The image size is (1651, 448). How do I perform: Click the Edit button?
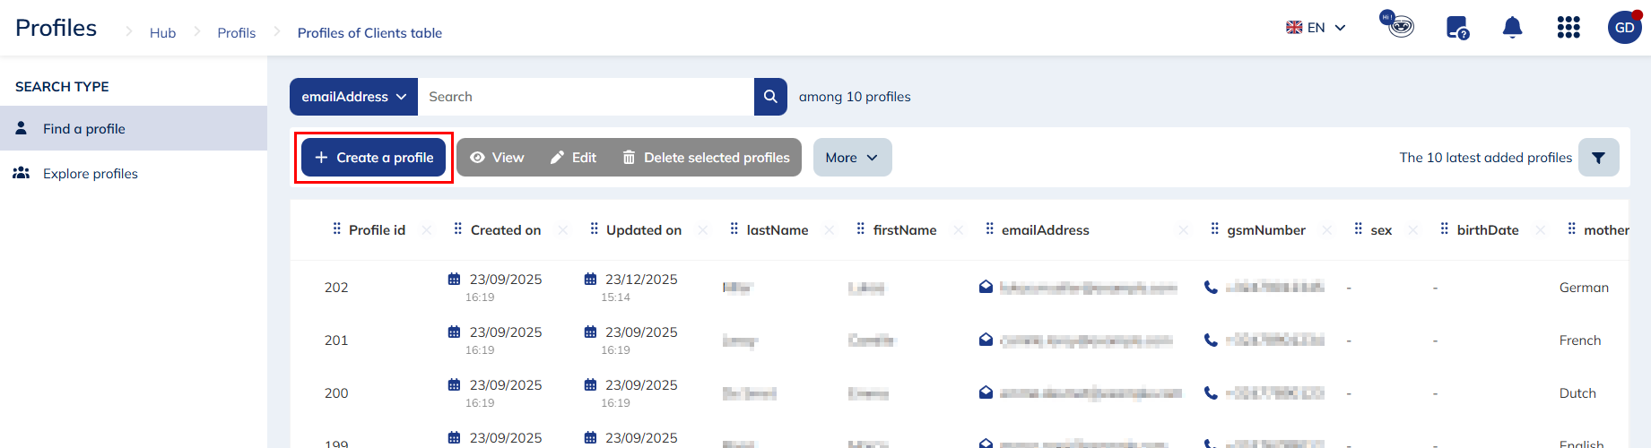573,158
